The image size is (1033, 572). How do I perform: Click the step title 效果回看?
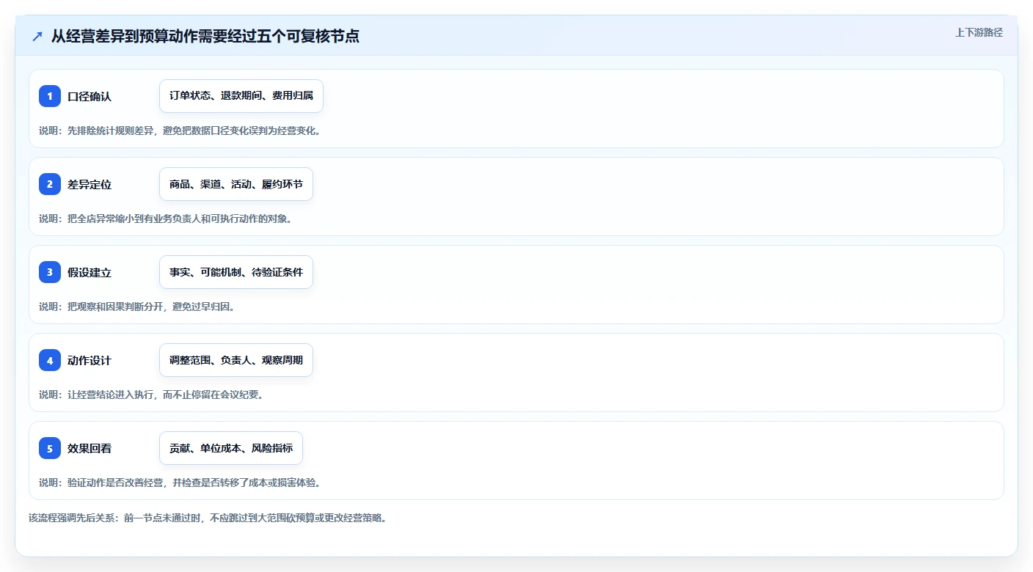(90, 448)
